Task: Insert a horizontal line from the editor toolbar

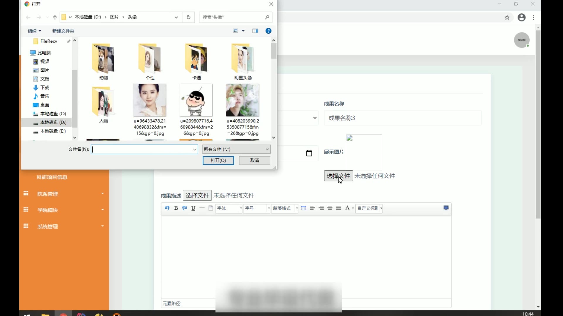Action: point(202,208)
